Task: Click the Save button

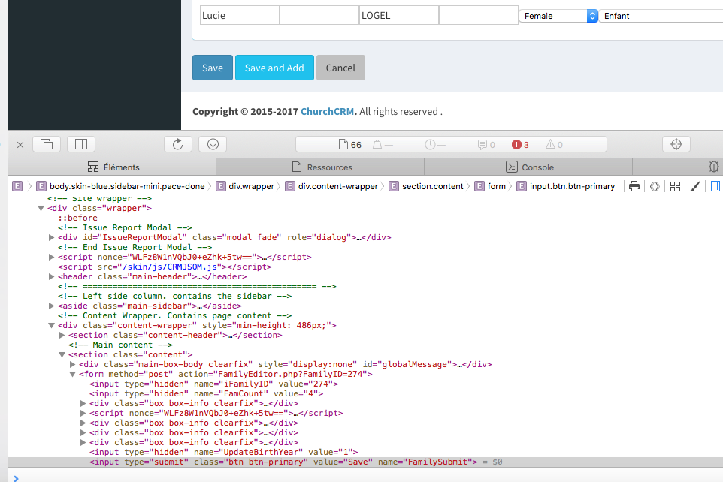Action: coord(213,68)
